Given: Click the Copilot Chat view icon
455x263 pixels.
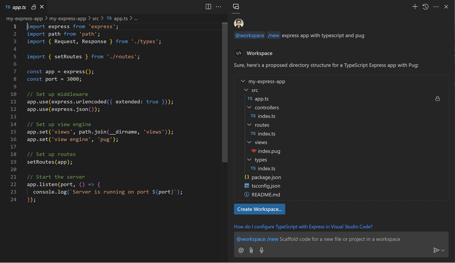Looking at the screenshot, I should coord(236,6).
